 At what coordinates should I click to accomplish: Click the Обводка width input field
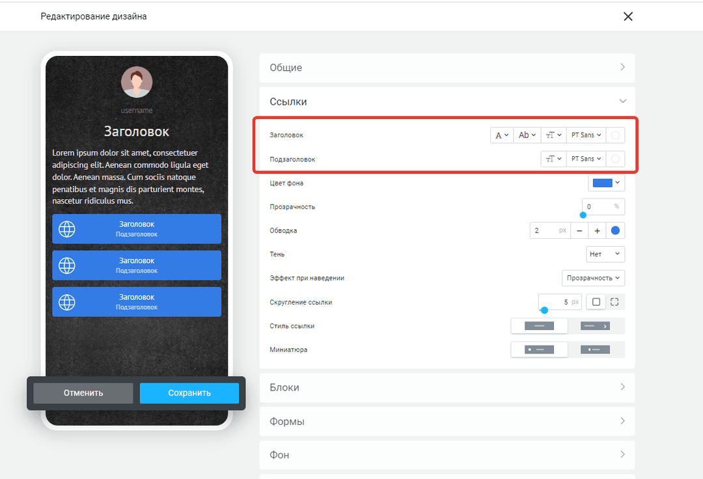550,230
